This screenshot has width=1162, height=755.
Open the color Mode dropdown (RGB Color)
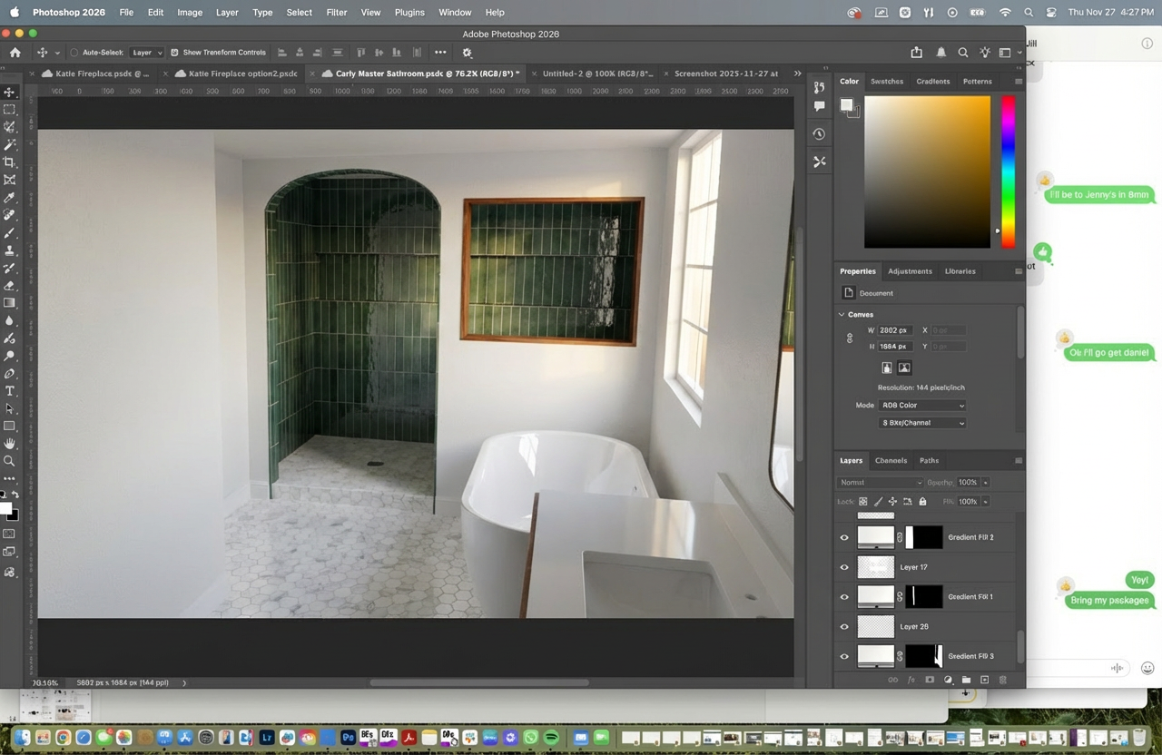(921, 406)
